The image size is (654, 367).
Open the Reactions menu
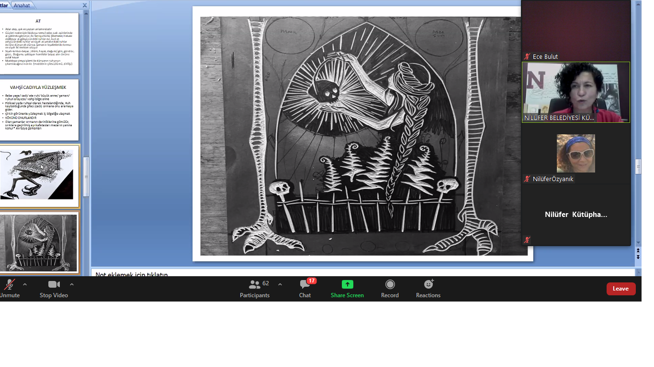tap(428, 289)
